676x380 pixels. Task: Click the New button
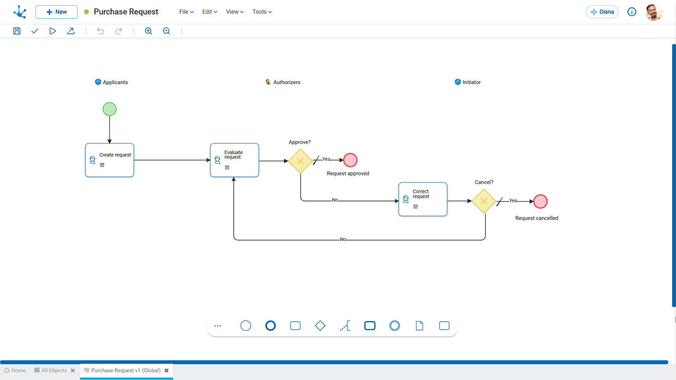coord(56,12)
